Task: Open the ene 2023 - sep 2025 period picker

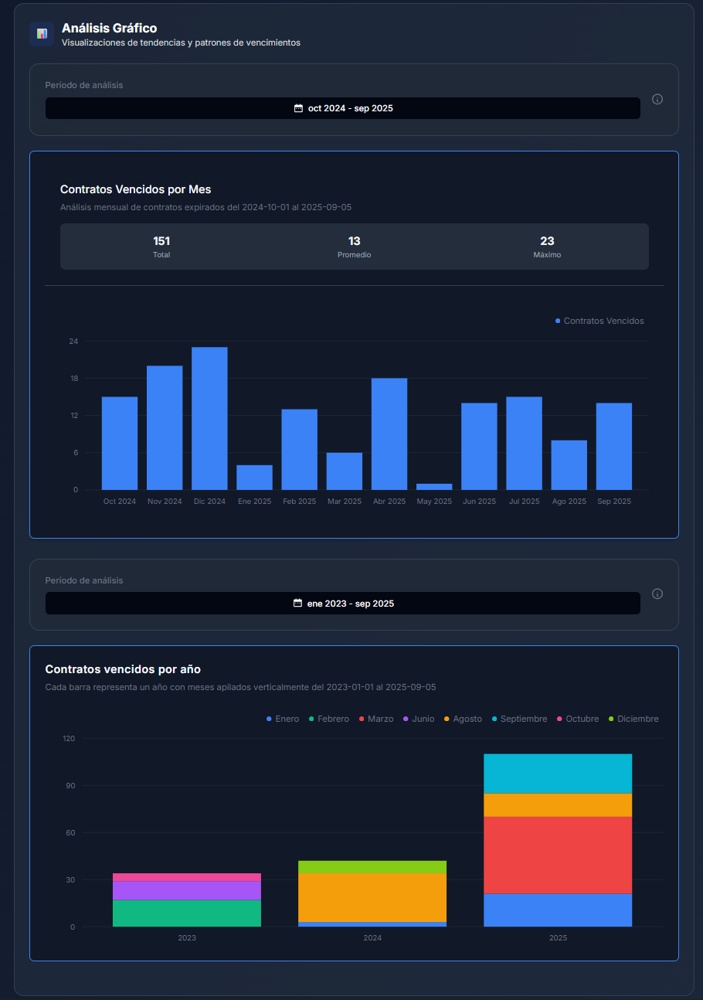Action: [343, 603]
